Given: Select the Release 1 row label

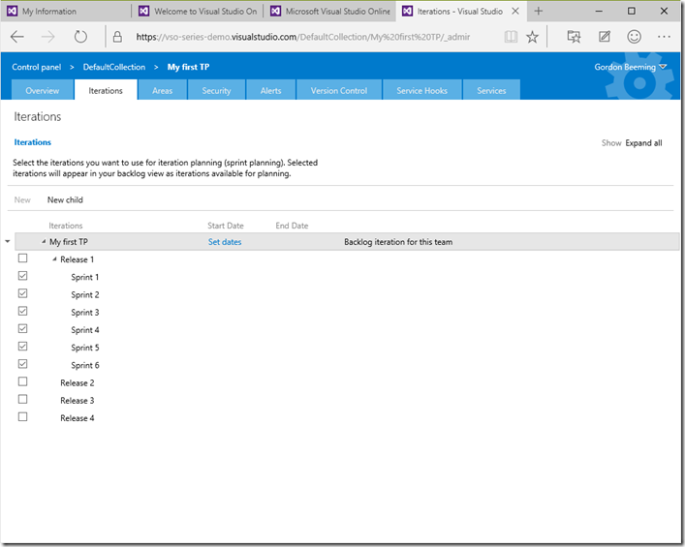Looking at the screenshot, I should tap(77, 259).
